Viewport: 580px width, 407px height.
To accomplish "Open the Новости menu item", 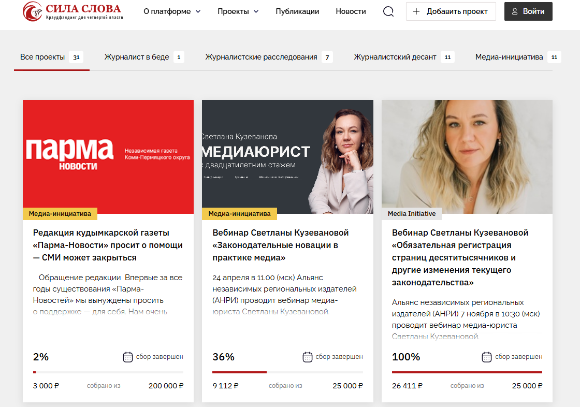I will (x=351, y=11).
